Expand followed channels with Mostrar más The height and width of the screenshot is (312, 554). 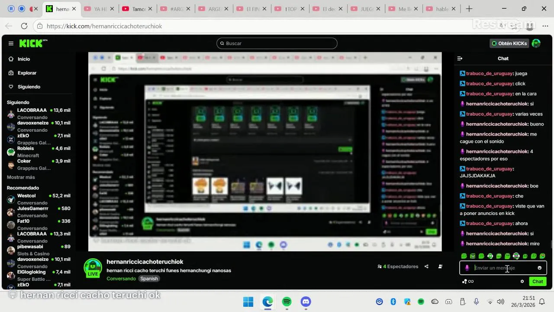tap(21, 177)
